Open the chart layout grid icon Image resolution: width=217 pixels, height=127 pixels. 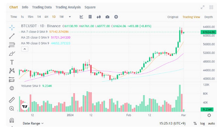(x=90, y=17)
